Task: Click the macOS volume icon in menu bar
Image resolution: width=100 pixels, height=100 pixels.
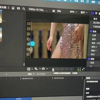Action: (x=82, y=1)
